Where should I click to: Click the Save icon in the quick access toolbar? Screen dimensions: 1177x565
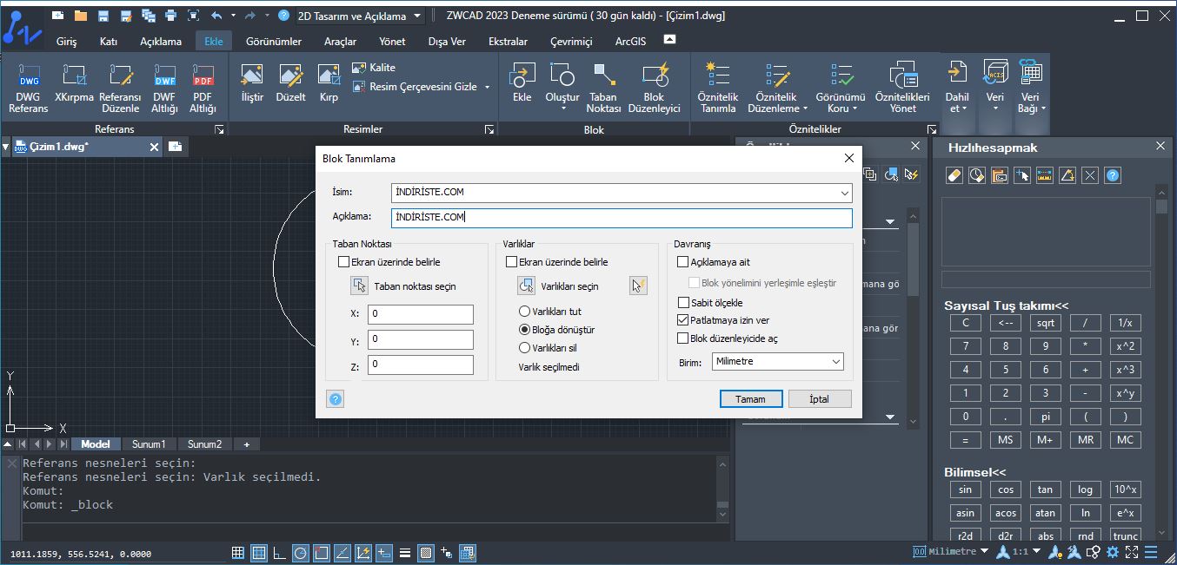click(x=103, y=16)
